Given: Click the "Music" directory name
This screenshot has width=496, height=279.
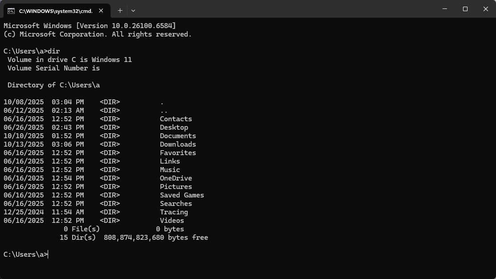Looking at the screenshot, I should (169, 169).
